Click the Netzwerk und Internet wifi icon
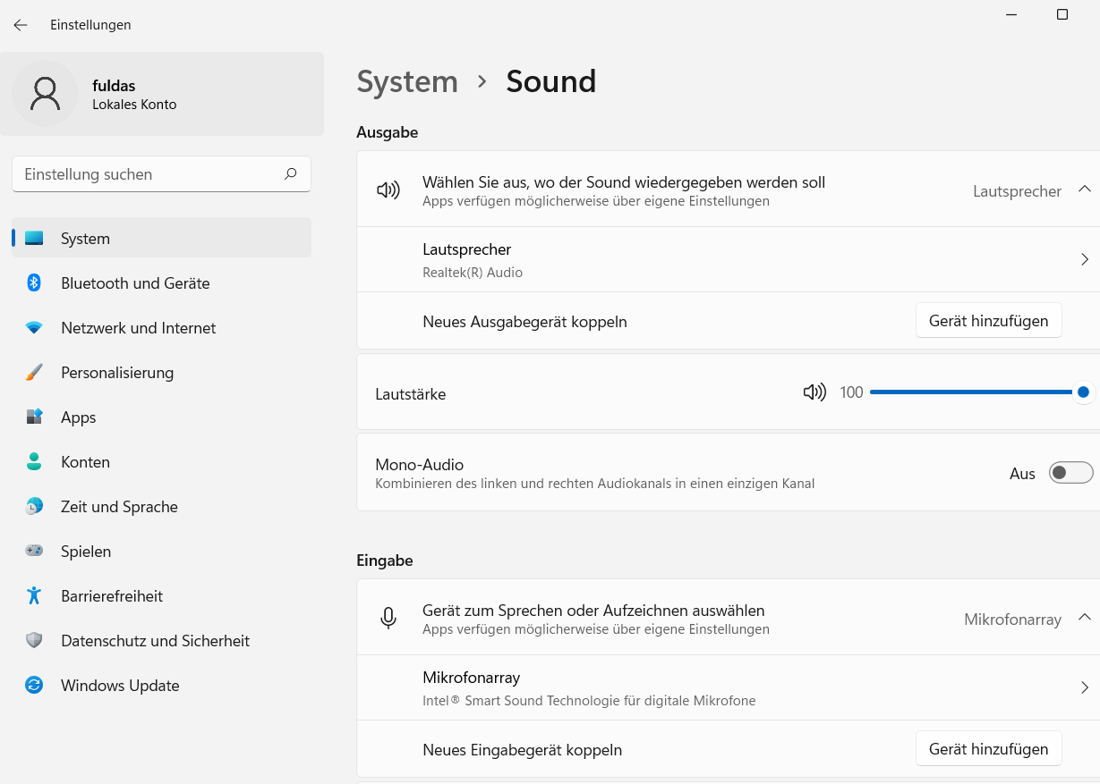The width and height of the screenshot is (1100, 784). (x=34, y=328)
